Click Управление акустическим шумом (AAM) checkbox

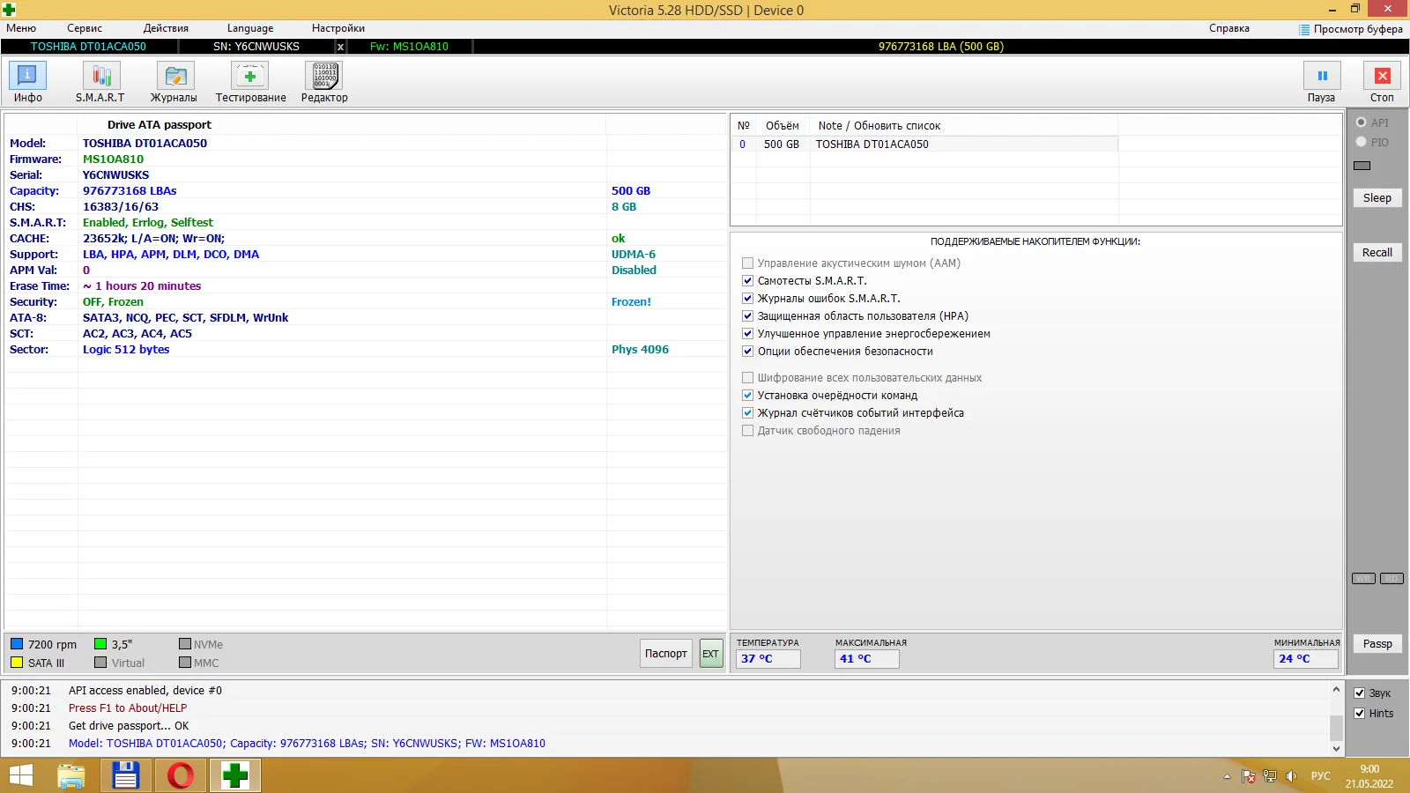point(748,263)
